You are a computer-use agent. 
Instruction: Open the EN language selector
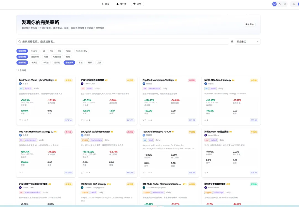293,4
